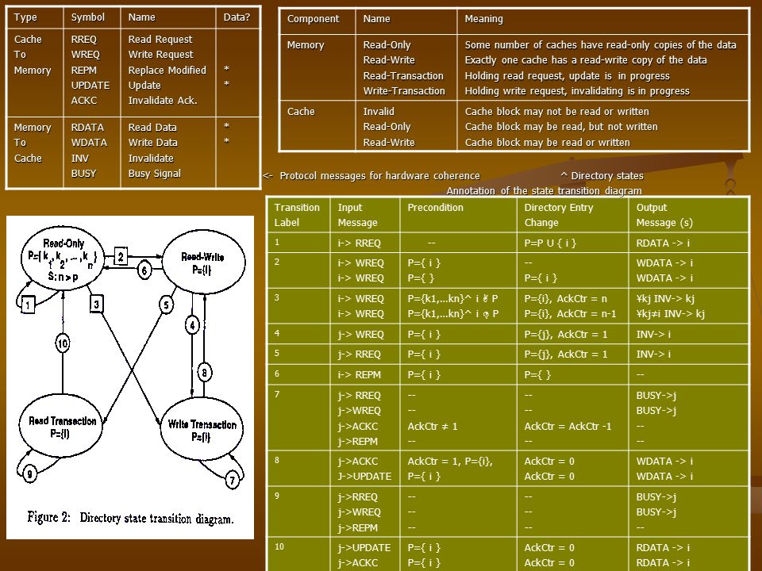762x571 pixels.
Task: Select "Write-Transaction" in directory states table
Action: click(404, 90)
